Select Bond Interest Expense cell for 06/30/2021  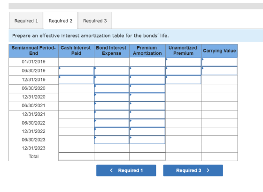coord(112,106)
